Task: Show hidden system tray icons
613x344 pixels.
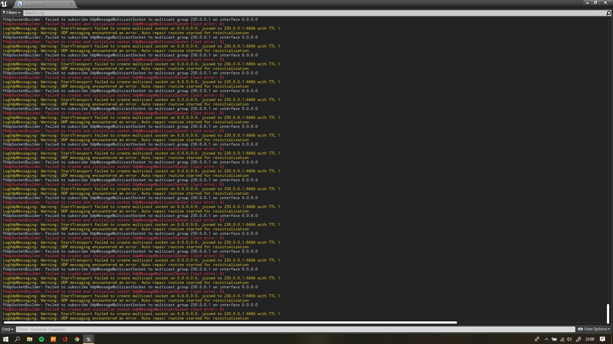Action: [547, 339]
